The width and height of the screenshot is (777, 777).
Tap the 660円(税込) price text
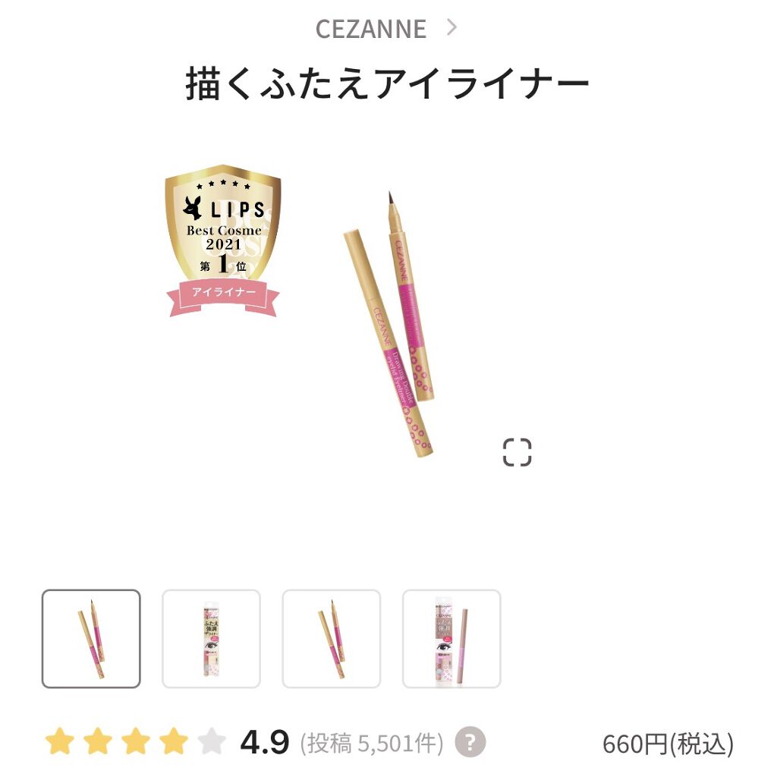coord(668,744)
